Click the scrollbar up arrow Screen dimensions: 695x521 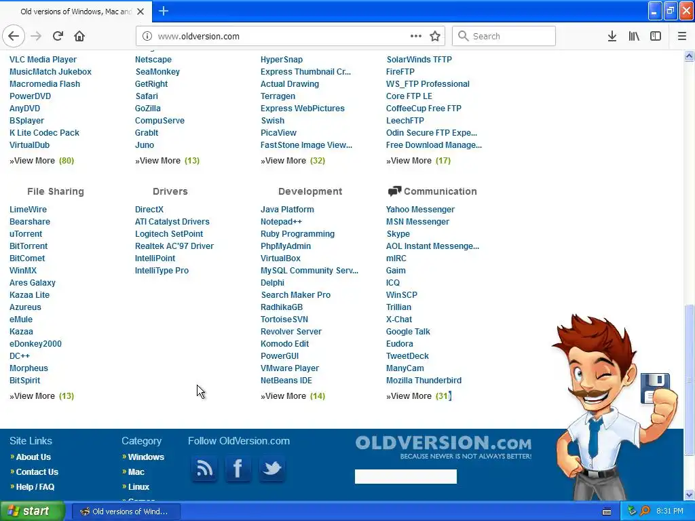[689, 56]
